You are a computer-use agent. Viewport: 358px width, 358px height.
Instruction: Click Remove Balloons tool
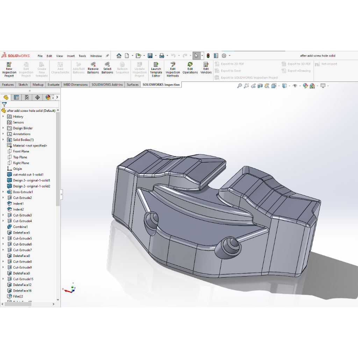click(x=93, y=68)
